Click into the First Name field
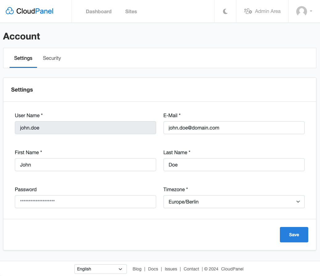 (x=85, y=165)
